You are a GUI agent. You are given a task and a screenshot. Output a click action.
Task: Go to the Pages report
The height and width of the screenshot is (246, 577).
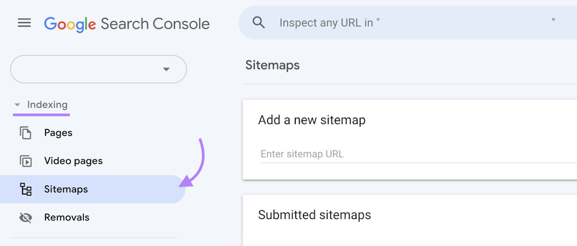58,133
